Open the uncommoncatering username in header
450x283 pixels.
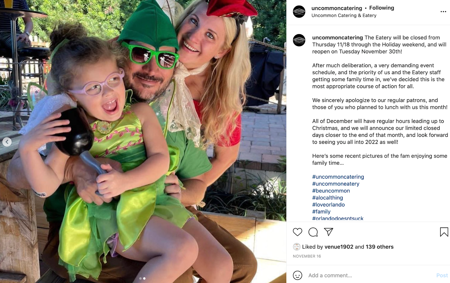337,8
